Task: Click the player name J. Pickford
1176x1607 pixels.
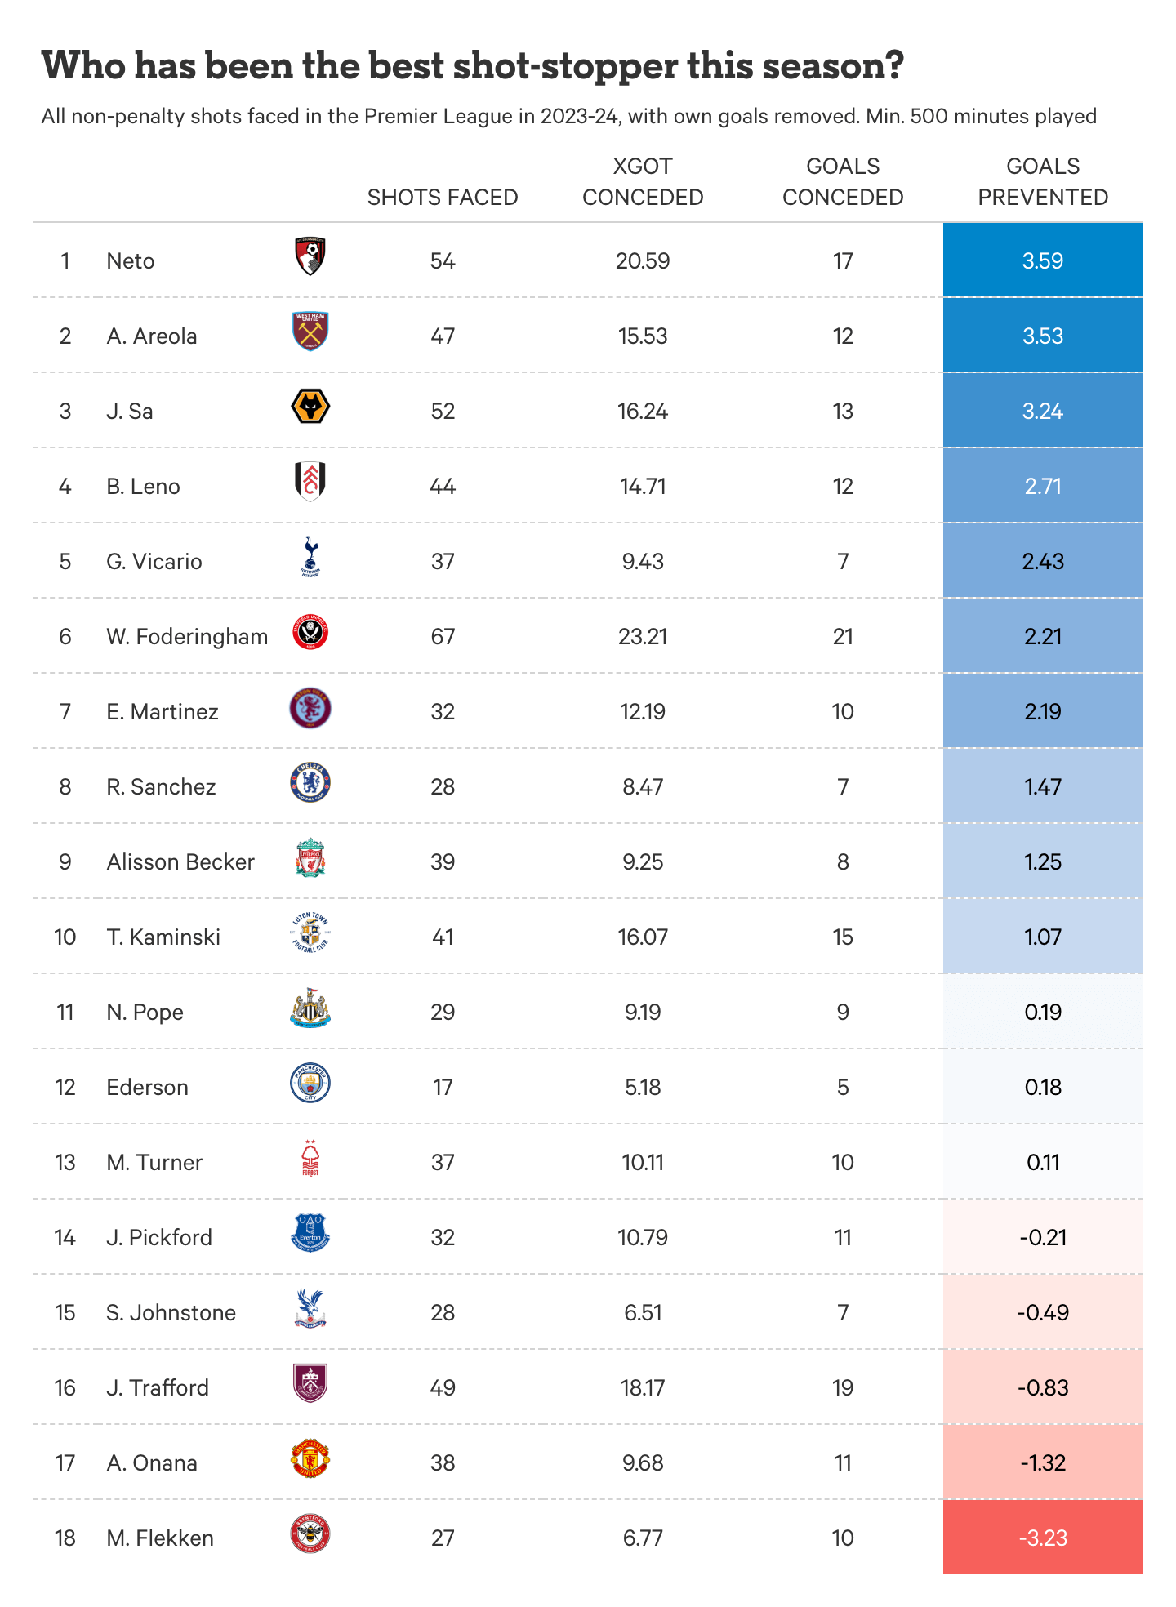Action: [x=159, y=1238]
